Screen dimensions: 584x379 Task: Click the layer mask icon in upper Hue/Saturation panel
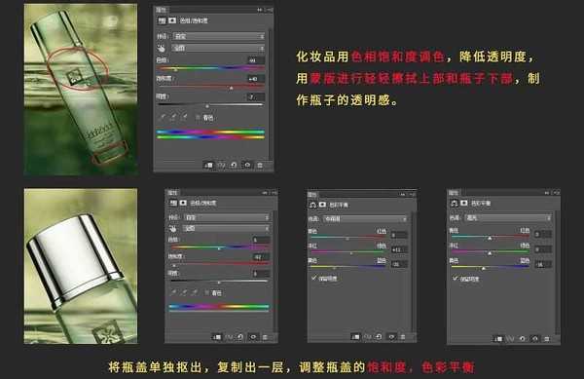[x=172, y=20]
